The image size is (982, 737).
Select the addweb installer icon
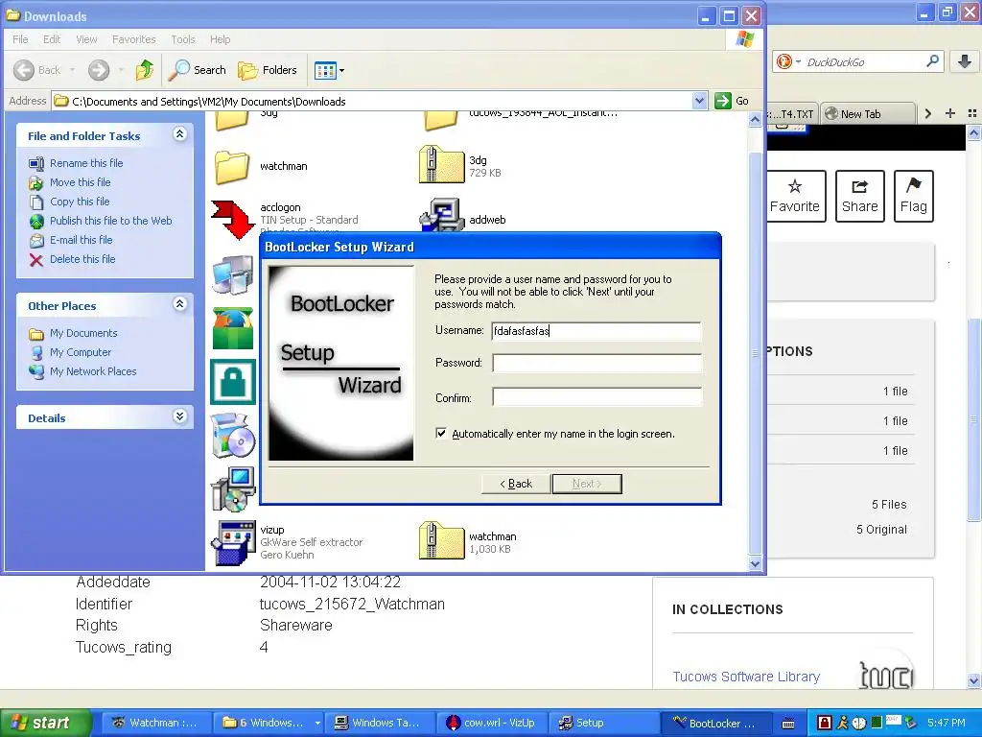441,215
